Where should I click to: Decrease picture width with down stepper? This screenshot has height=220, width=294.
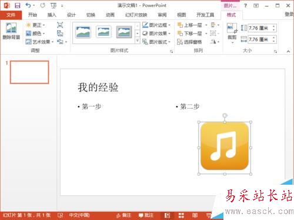click(x=274, y=41)
